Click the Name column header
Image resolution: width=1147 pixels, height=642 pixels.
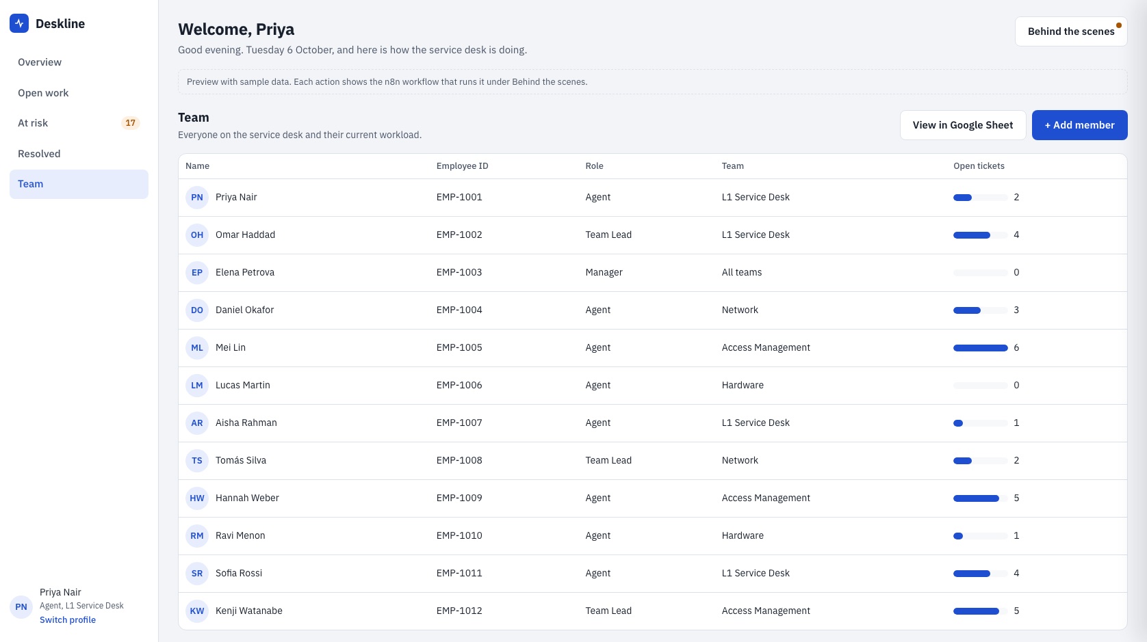tap(197, 166)
